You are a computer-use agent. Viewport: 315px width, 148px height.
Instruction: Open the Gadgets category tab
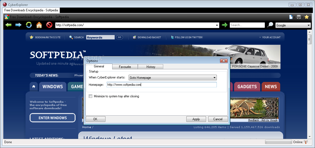click(x=247, y=87)
